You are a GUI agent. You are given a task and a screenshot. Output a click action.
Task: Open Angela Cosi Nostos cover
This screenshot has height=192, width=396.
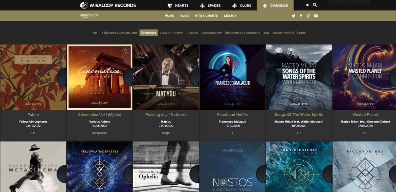pyautogui.click(x=233, y=167)
